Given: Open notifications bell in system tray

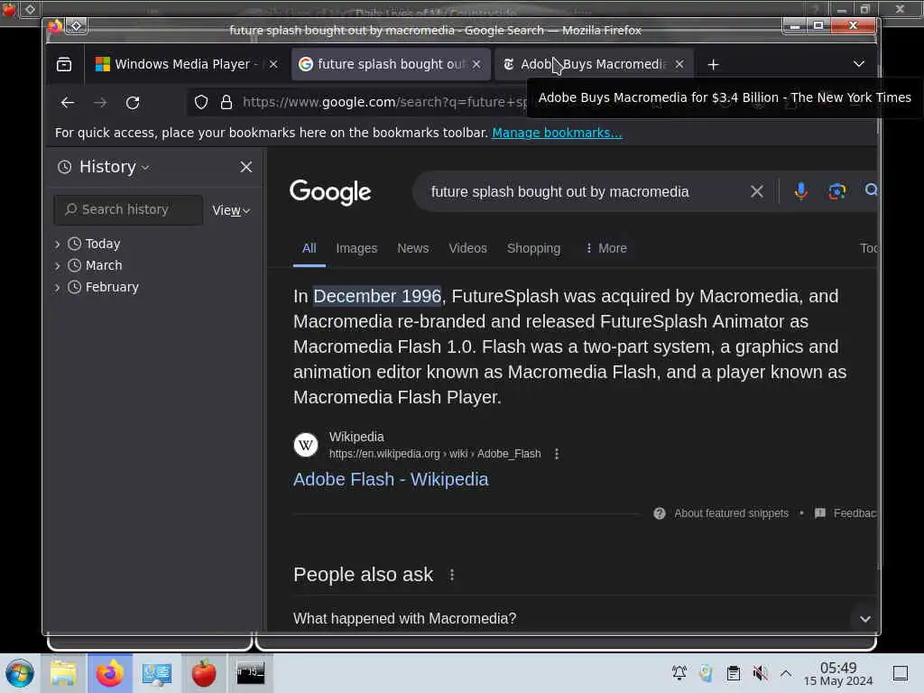Looking at the screenshot, I should [x=679, y=673].
